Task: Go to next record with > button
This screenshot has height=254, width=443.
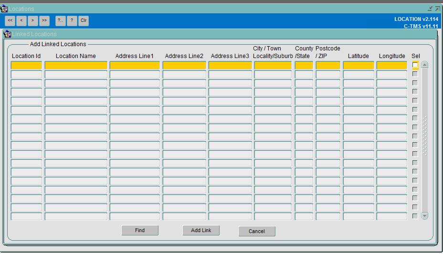Action: pyautogui.click(x=33, y=20)
